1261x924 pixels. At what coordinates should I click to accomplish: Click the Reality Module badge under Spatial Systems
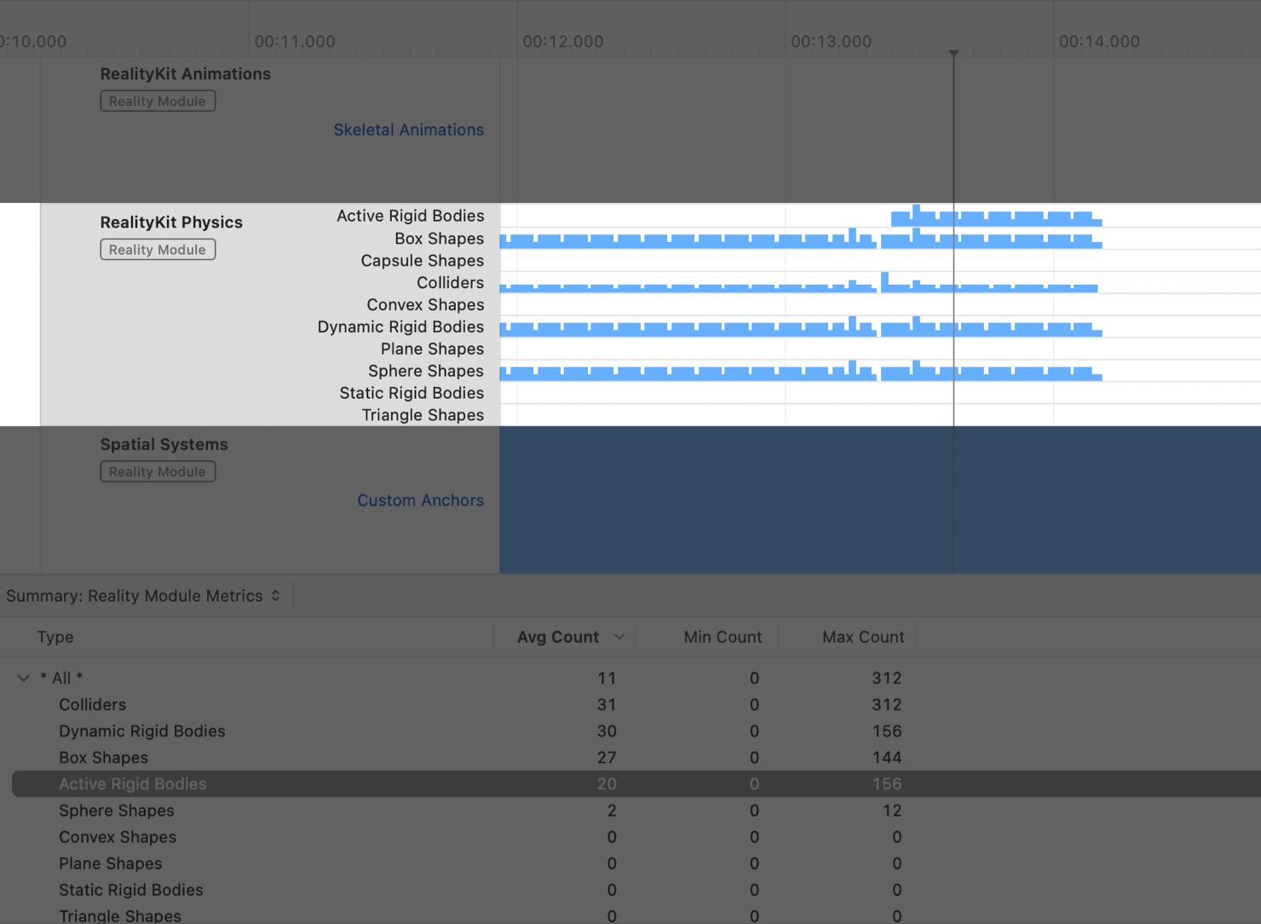pos(157,471)
